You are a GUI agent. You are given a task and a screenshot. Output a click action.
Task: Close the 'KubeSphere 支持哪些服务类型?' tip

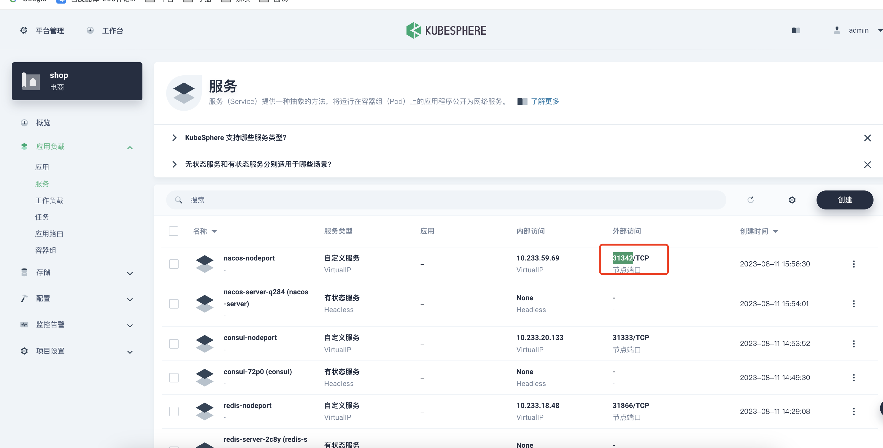(867, 138)
